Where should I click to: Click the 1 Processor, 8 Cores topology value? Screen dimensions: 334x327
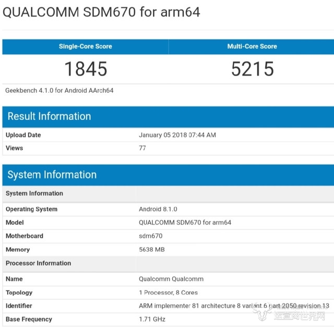point(168,293)
